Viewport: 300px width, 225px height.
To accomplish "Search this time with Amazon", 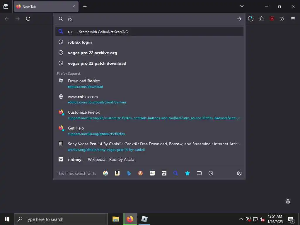I will pos(117,173).
